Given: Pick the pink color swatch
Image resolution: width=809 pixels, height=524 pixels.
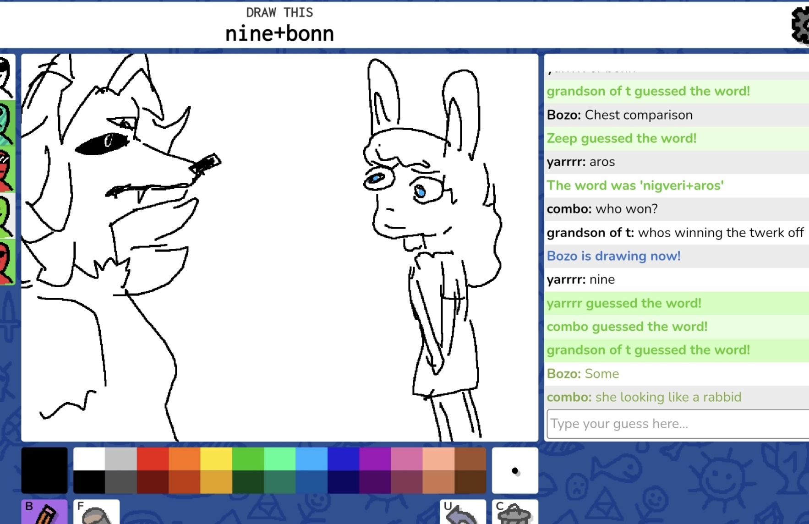Looking at the screenshot, I should (406, 459).
